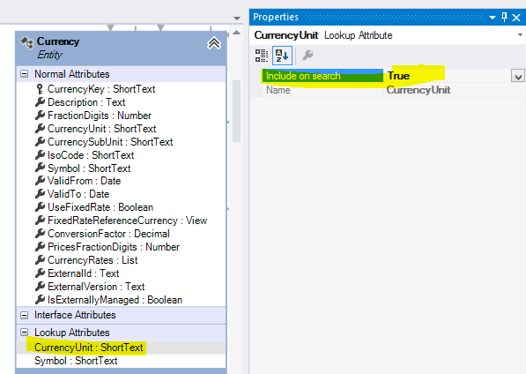Click the wrench icon beside ConversionFactor
Viewport: 526px width, 374px height.
(x=40, y=234)
